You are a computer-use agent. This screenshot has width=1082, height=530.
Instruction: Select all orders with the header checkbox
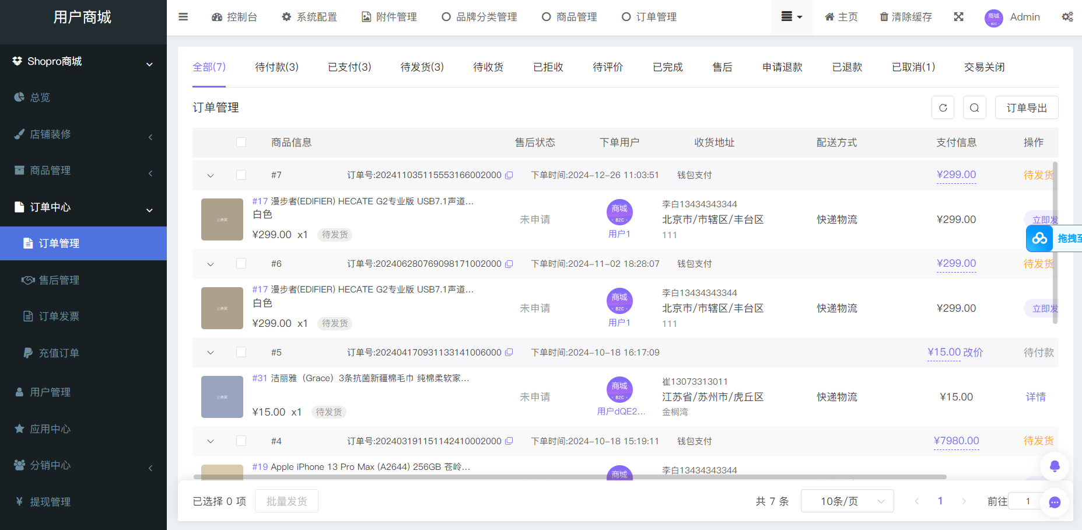(x=241, y=142)
